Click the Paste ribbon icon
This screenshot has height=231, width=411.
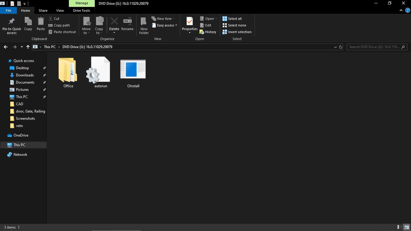point(41,24)
